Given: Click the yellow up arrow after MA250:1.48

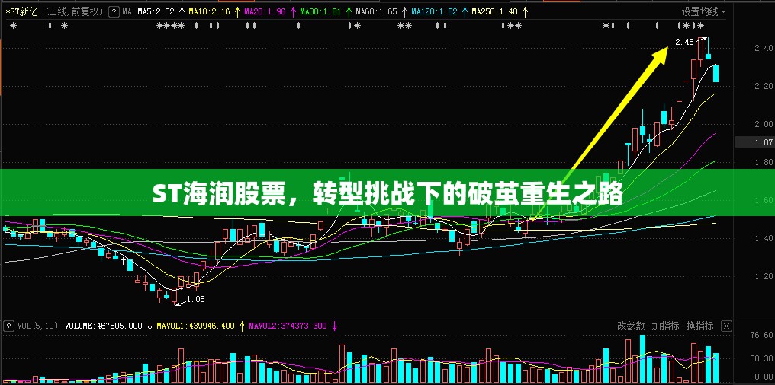Looking at the screenshot, I should point(524,11).
